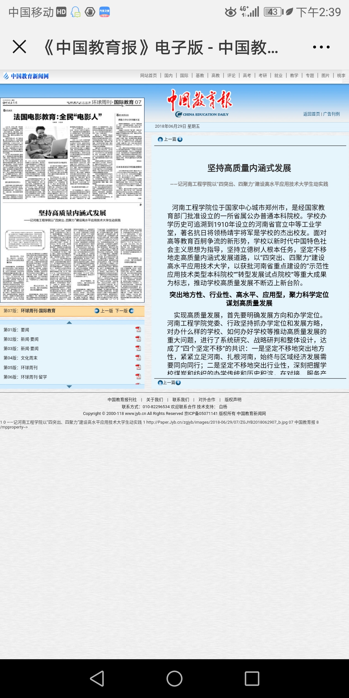
Task: Click 对外合作 footer link
Action: 207,400
